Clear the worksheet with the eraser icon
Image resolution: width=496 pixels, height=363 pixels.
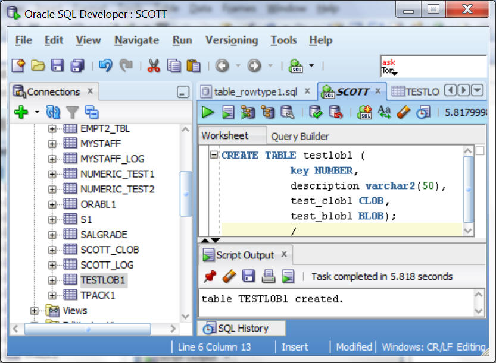[403, 112]
